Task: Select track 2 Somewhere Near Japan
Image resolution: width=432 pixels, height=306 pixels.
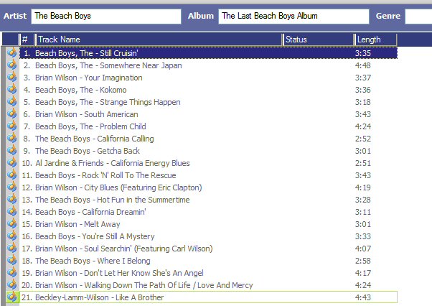Action: pos(208,65)
